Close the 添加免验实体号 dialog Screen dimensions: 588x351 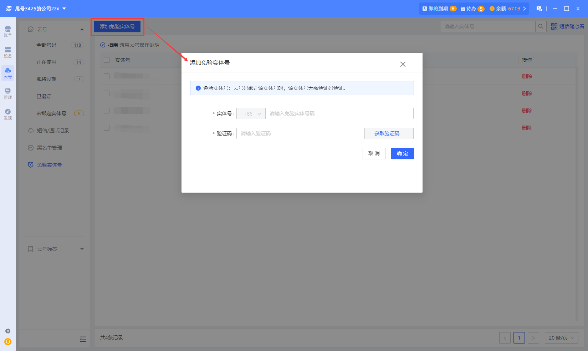click(x=403, y=64)
